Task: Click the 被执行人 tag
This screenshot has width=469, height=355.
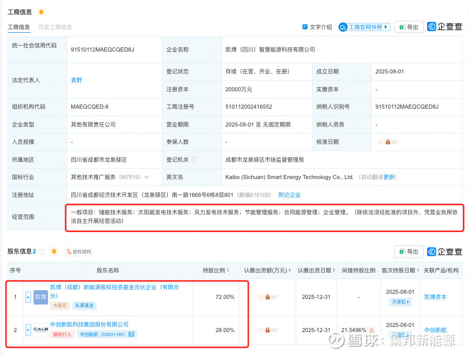Action: pos(62,335)
